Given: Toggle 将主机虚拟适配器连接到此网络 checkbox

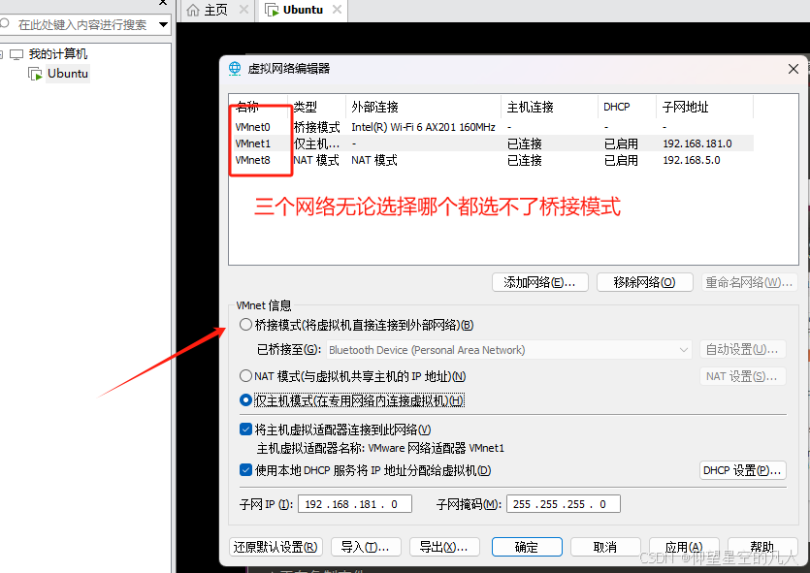Looking at the screenshot, I should click(245, 429).
